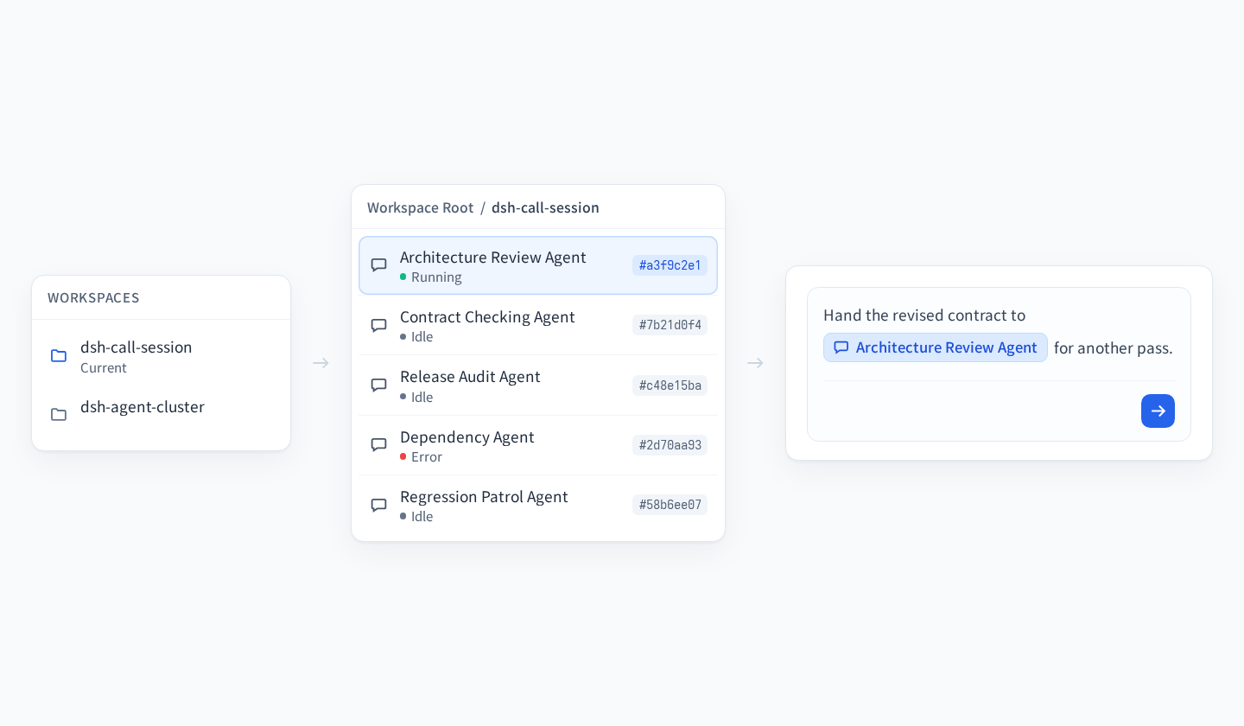Click 'for another pass.' in the message
Viewport: 1244px width, 726px height.
point(1114,348)
